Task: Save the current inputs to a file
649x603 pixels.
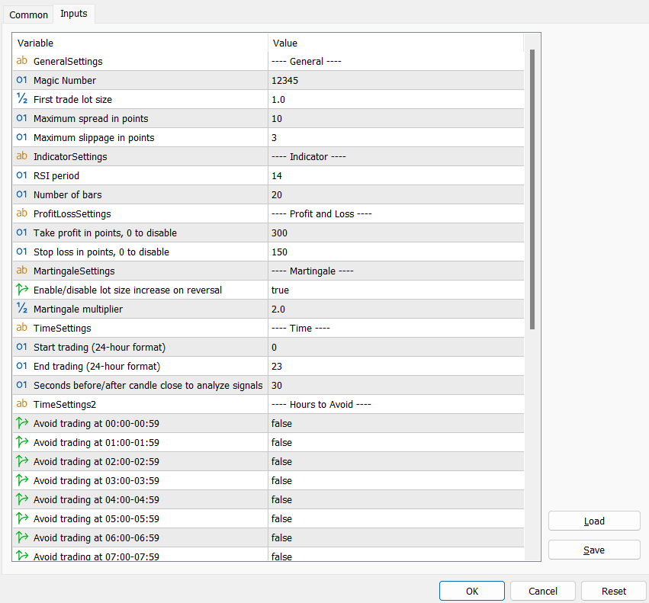Action: point(594,550)
